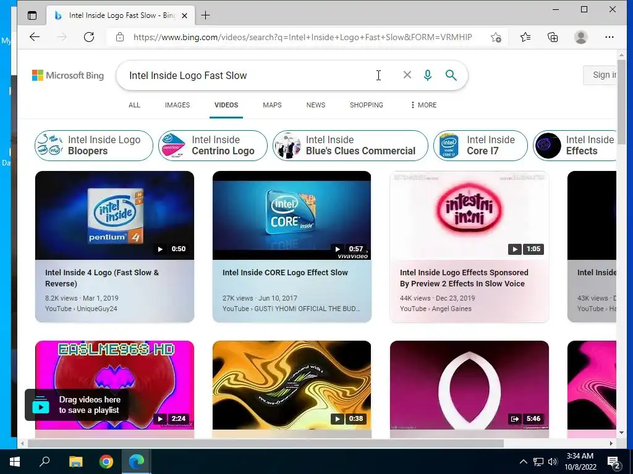Image resolution: width=633 pixels, height=474 pixels.
Task: Open Intel Inside 4 Logo (Fast Slow & Reverse) title
Action: click(102, 278)
